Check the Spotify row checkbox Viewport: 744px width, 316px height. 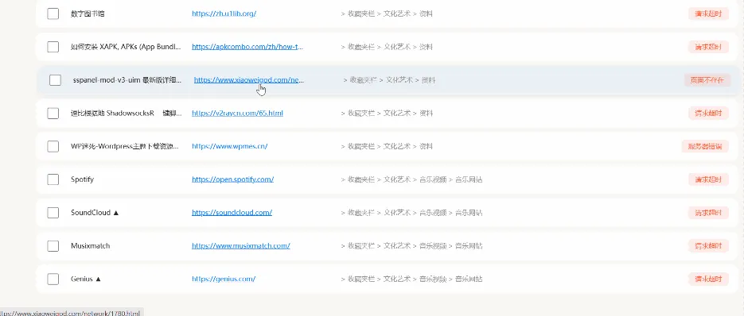click(53, 179)
